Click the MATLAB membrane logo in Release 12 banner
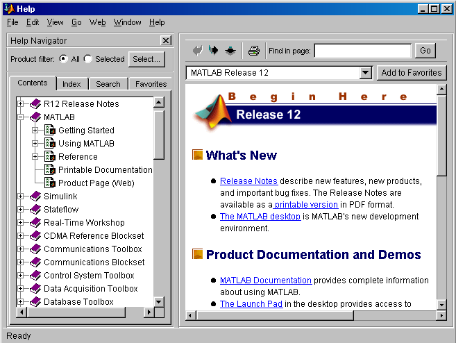This screenshot has height=343, width=456. pos(214,113)
